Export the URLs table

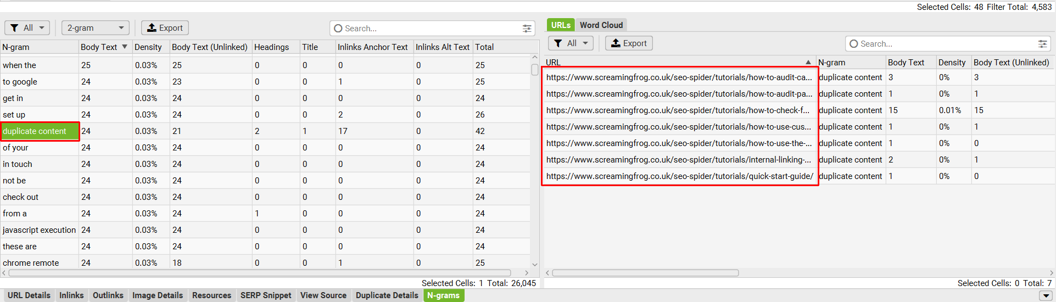click(629, 43)
